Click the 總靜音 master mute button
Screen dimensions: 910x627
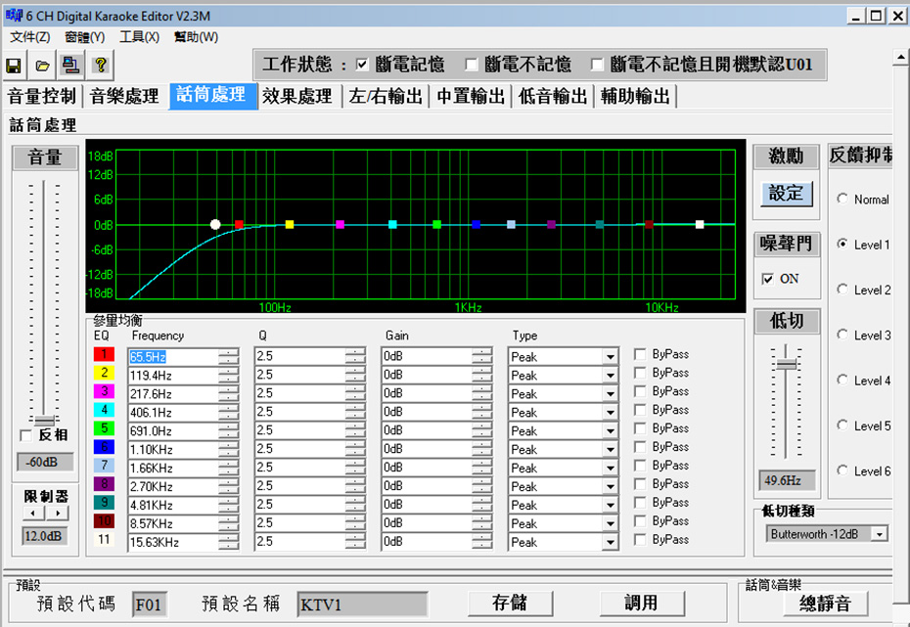pos(825,604)
